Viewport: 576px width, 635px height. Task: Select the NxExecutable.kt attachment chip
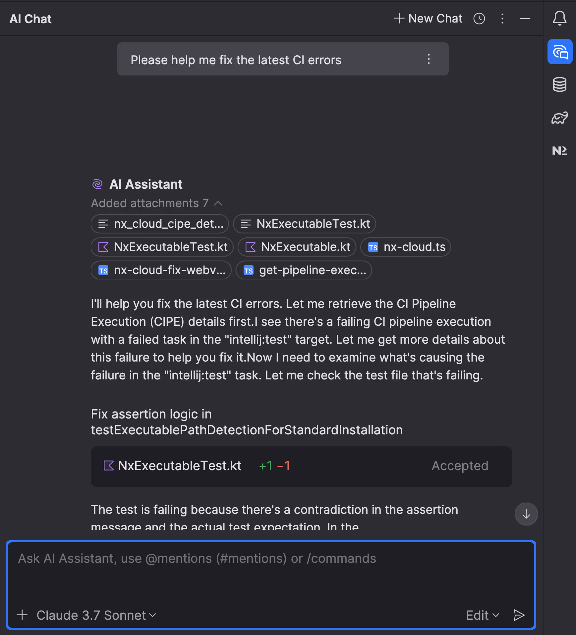297,247
